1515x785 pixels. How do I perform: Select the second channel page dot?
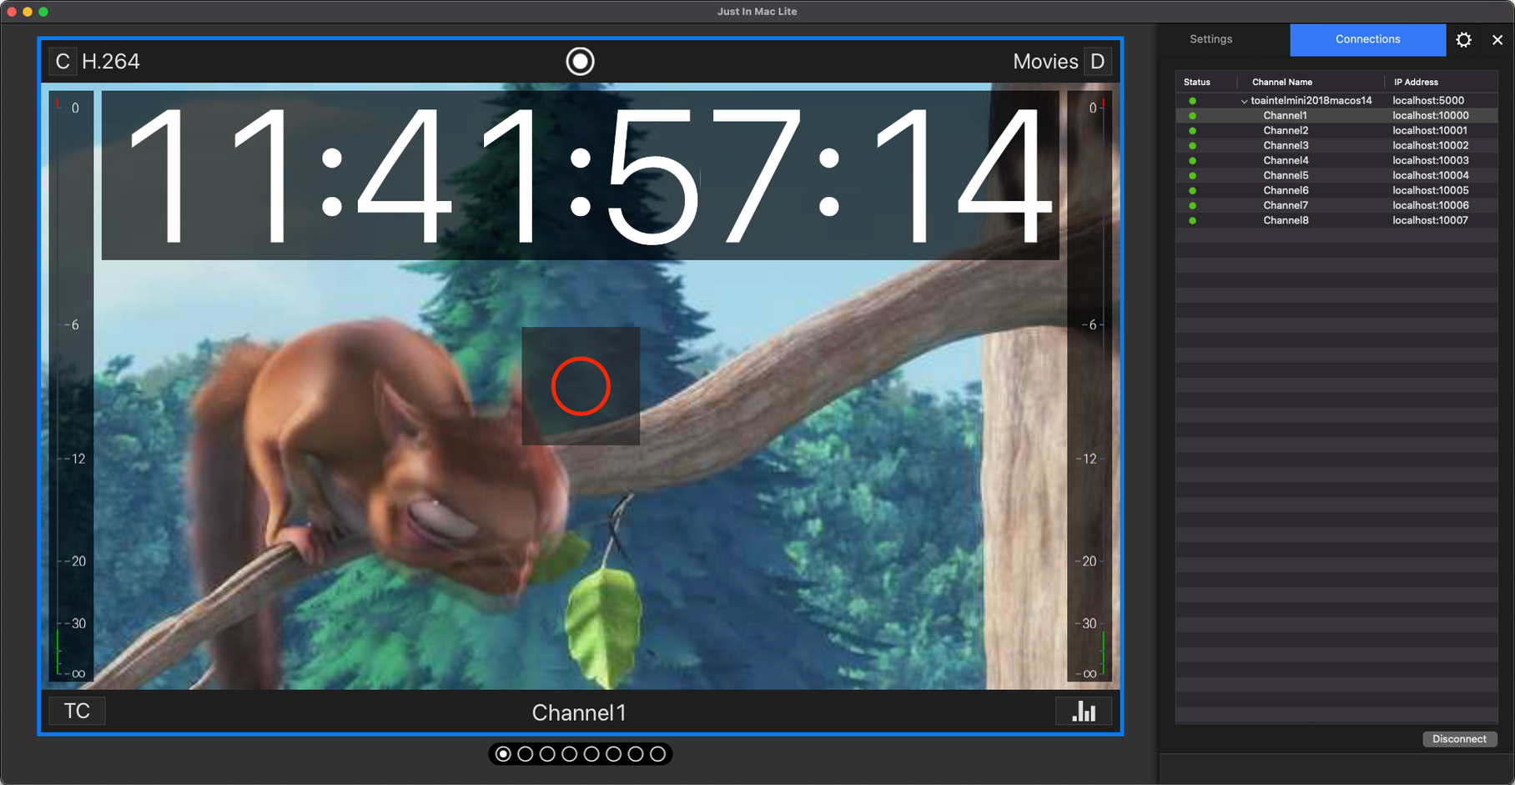click(526, 754)
